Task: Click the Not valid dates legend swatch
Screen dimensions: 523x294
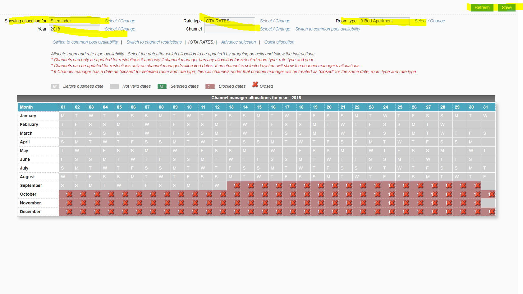Action: 114,86
